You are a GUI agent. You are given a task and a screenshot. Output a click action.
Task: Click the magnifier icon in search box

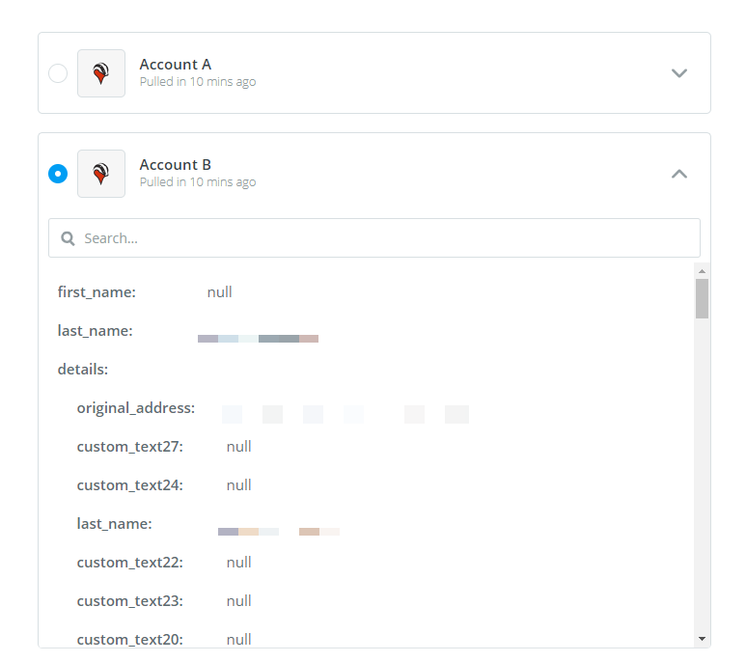click(68, 238)
